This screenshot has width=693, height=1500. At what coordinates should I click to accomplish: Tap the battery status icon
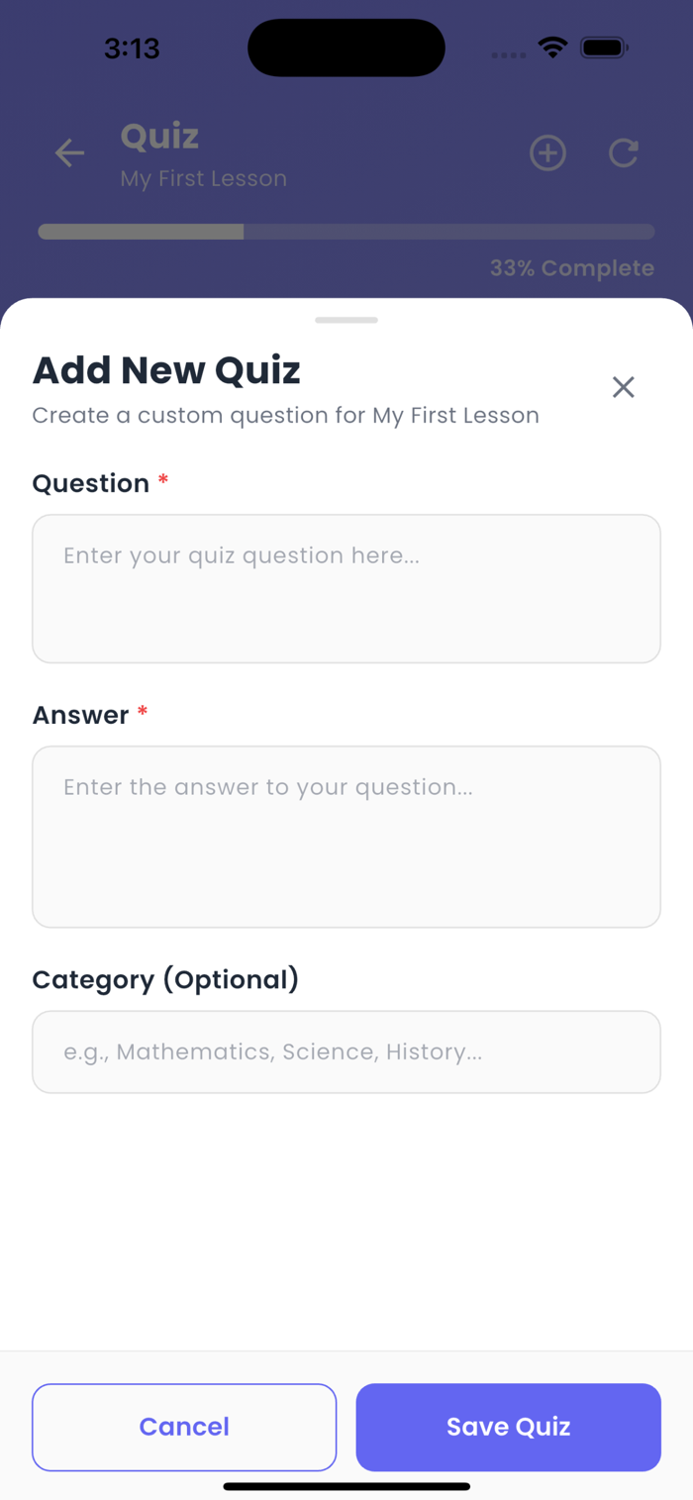604,47
